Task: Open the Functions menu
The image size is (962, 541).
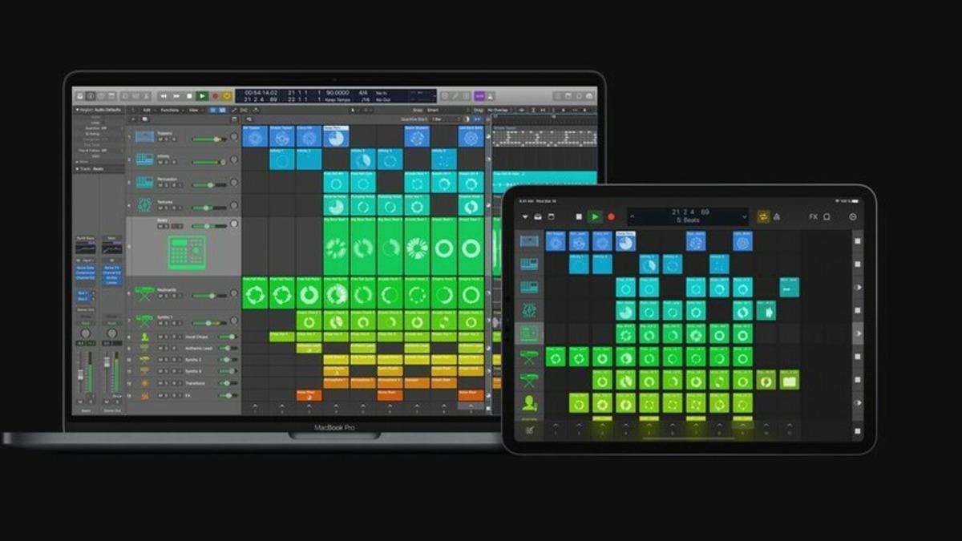Action: (x=170, y=111)
